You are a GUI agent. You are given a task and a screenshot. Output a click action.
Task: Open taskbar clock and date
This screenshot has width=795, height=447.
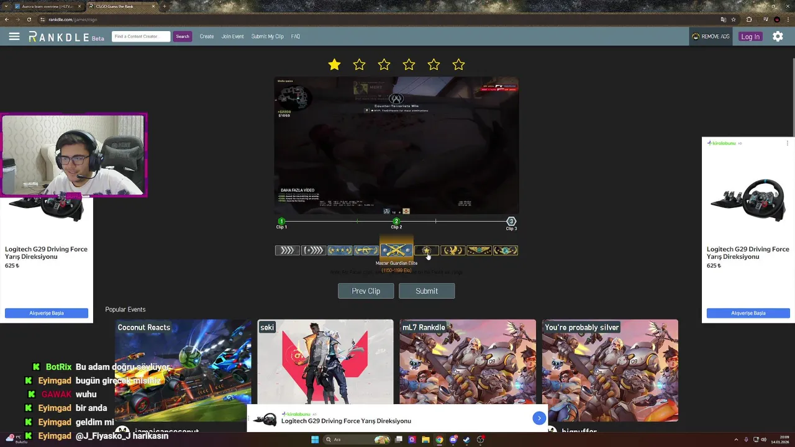[x=779, y=440]
